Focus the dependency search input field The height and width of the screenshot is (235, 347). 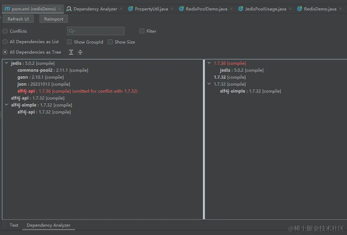pyautogui.click(x=96, y=31)
